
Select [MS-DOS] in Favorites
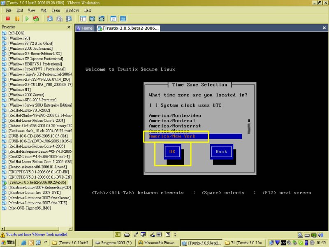click(x=16, y=33)
